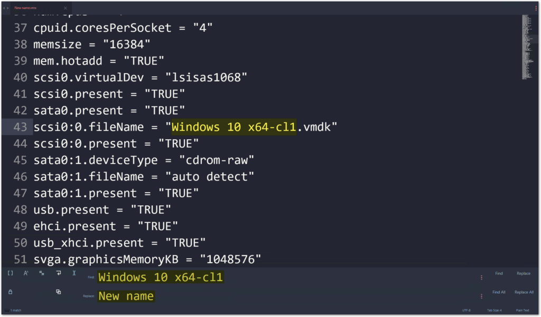Viewport: 541px width, 317px height.
Task: Close the New name.vmx tab
Action: coord(65,8)
